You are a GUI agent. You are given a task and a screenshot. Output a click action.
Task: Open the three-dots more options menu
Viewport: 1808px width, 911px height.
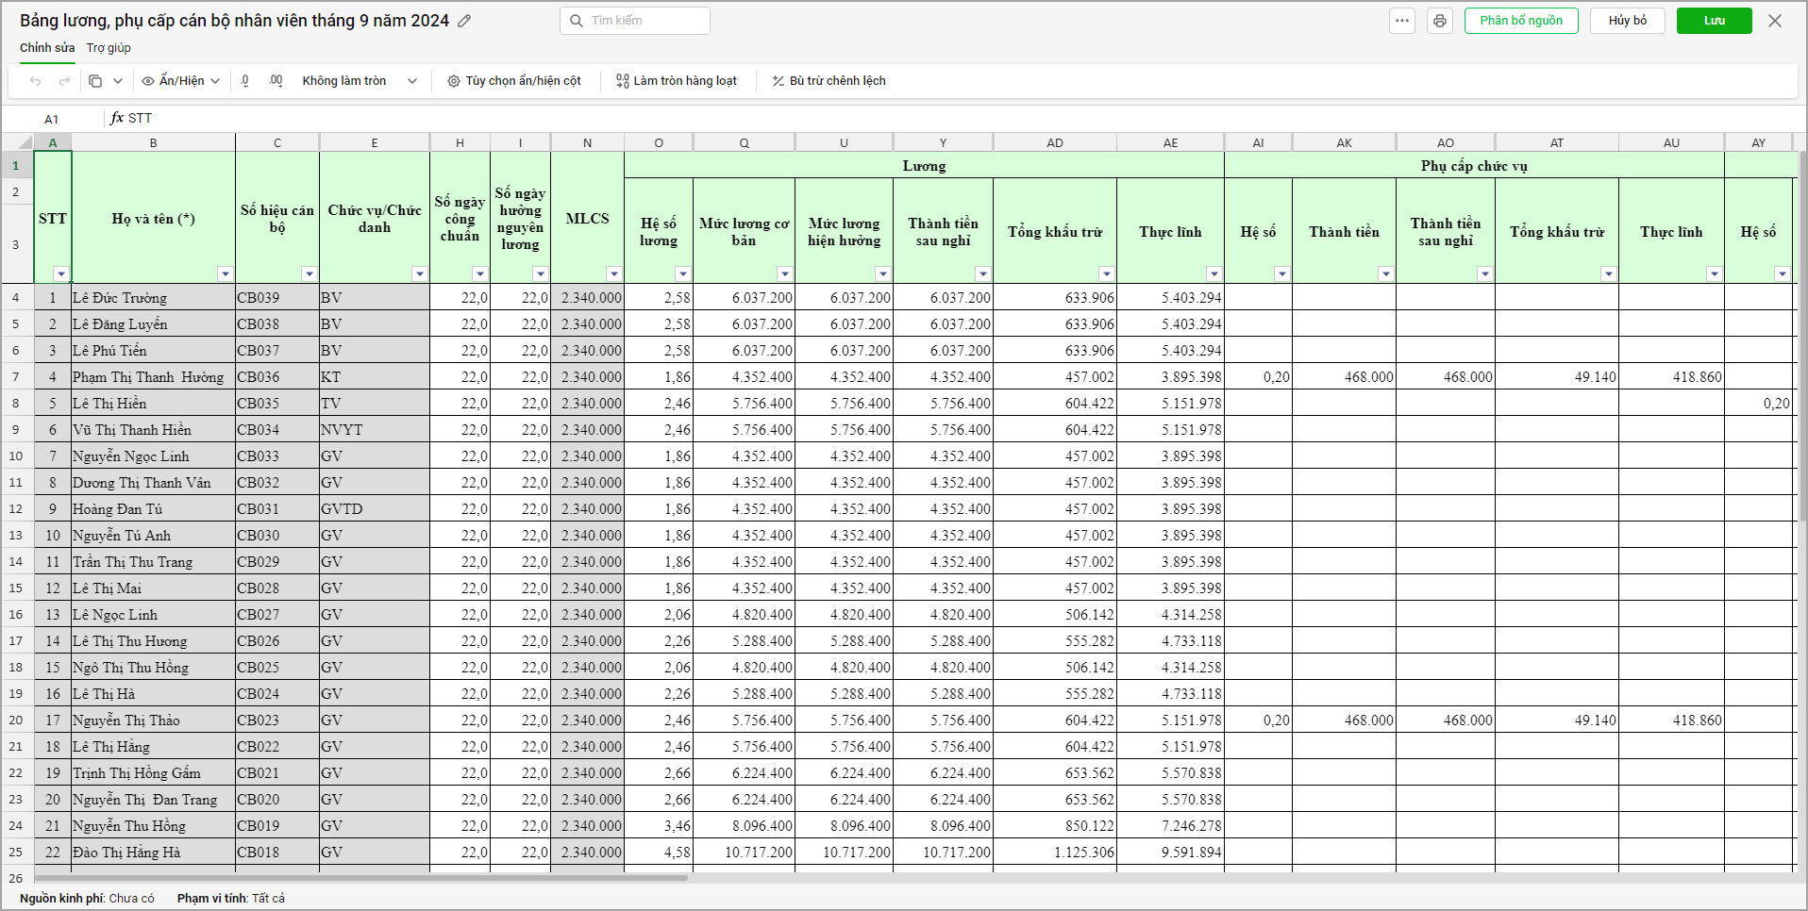pyautogui.click(x=1402, y=21)
